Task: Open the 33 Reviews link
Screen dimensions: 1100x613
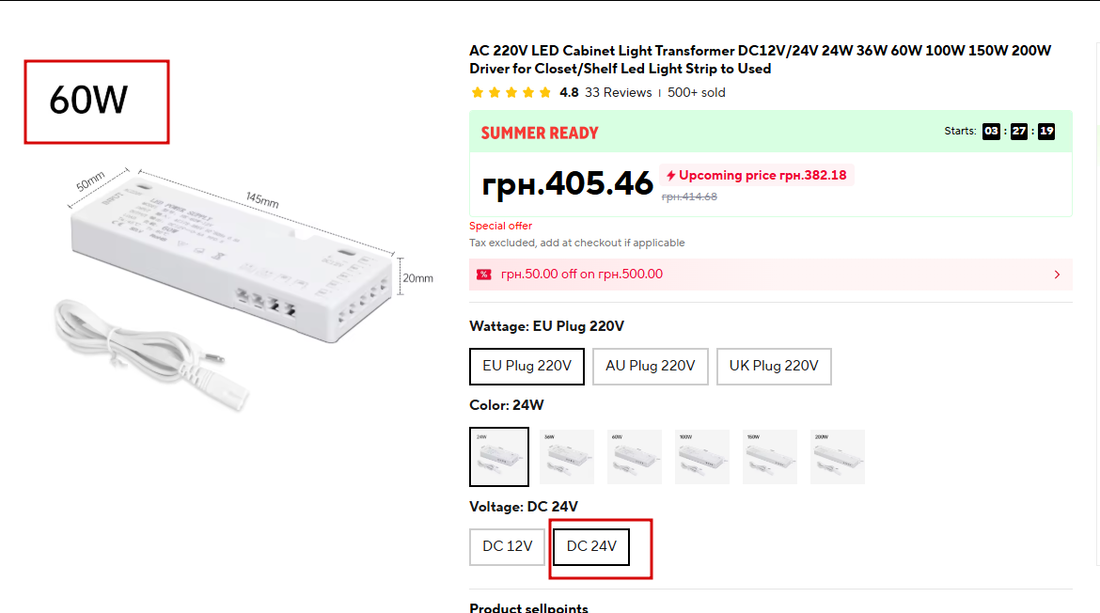Action: click(618, 92)
